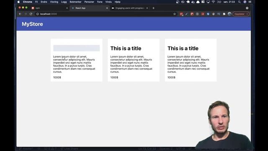Close the npm tab
Image resolution: width=268 pixels, height=151 pixels.
(67, 8)
